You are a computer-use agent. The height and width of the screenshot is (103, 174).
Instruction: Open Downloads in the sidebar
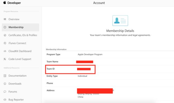click(15, 84)
